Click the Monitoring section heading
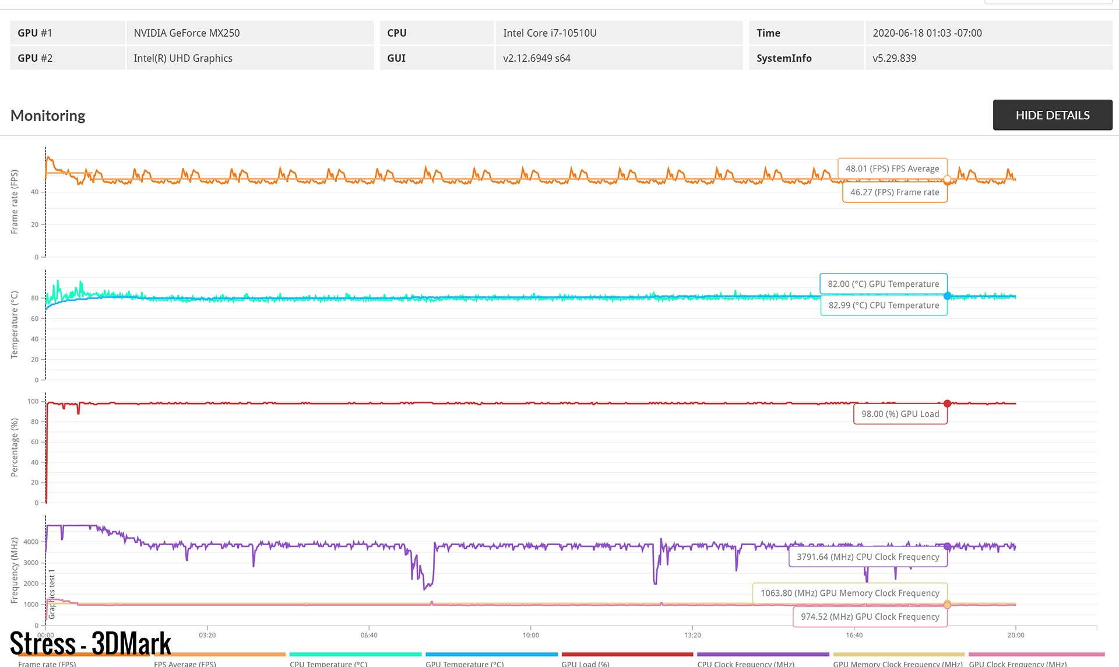The height and width of the screenshot is (667, 1119). pyautogui.click(x=48, y=115)
